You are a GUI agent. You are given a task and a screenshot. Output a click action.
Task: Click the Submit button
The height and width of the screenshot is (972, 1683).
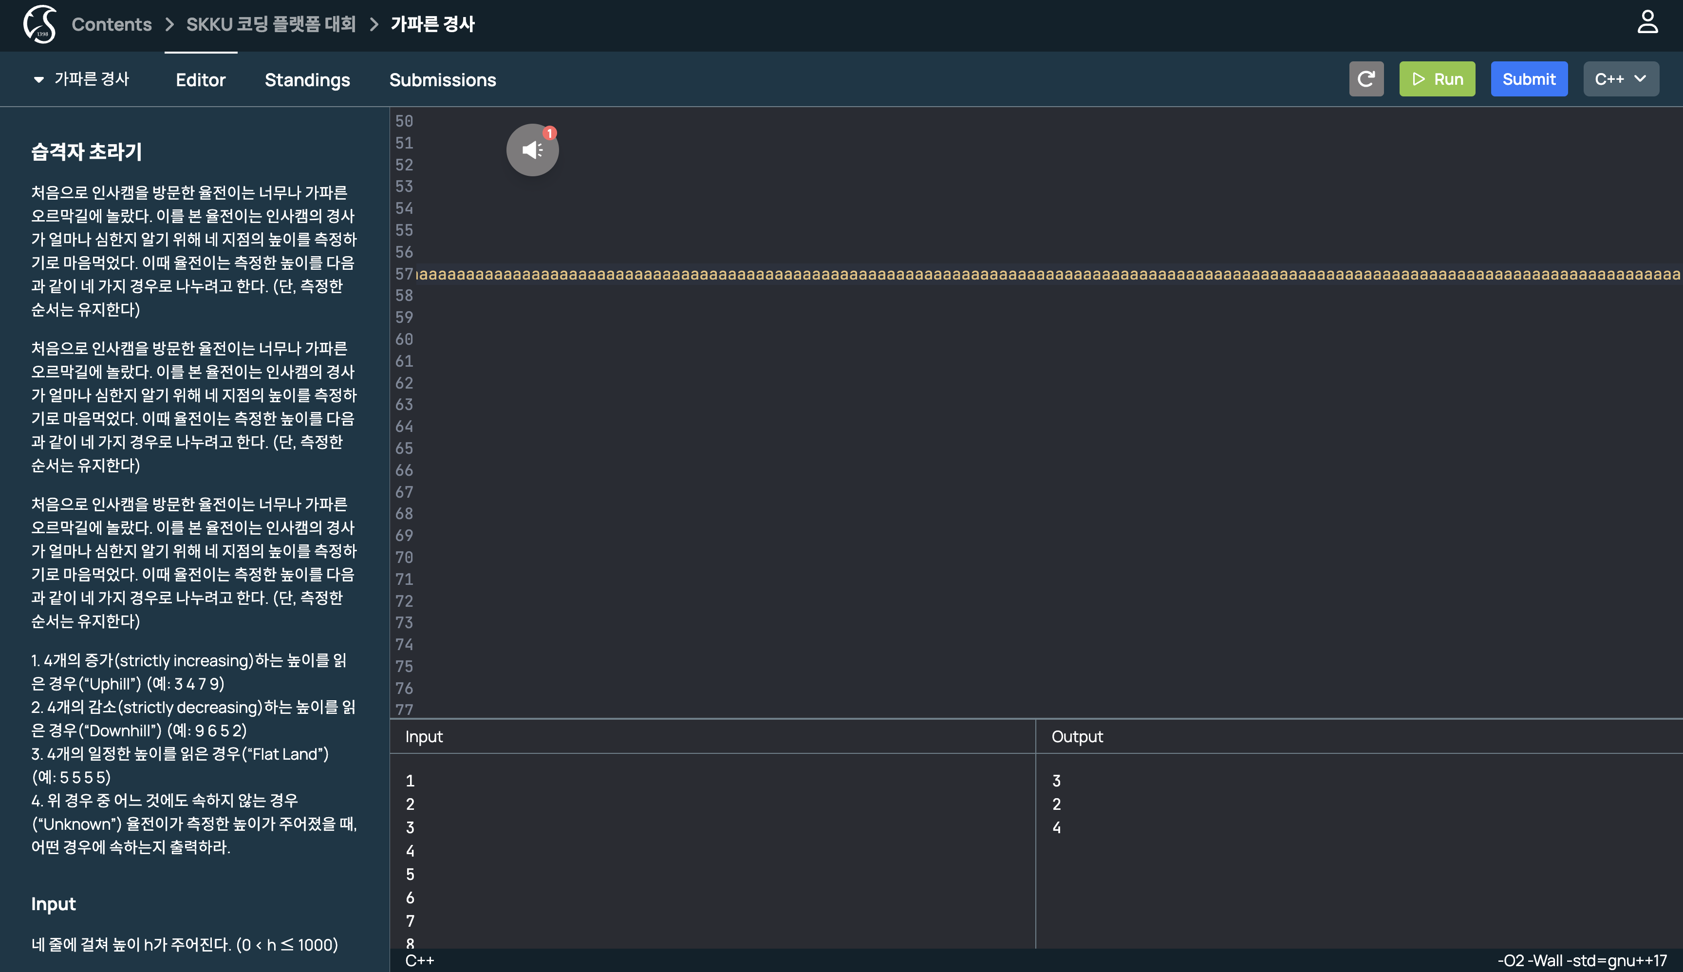coord(1529,78)
